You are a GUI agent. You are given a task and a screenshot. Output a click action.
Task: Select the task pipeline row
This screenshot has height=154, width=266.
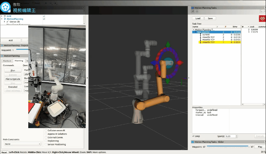click(216, 32)
